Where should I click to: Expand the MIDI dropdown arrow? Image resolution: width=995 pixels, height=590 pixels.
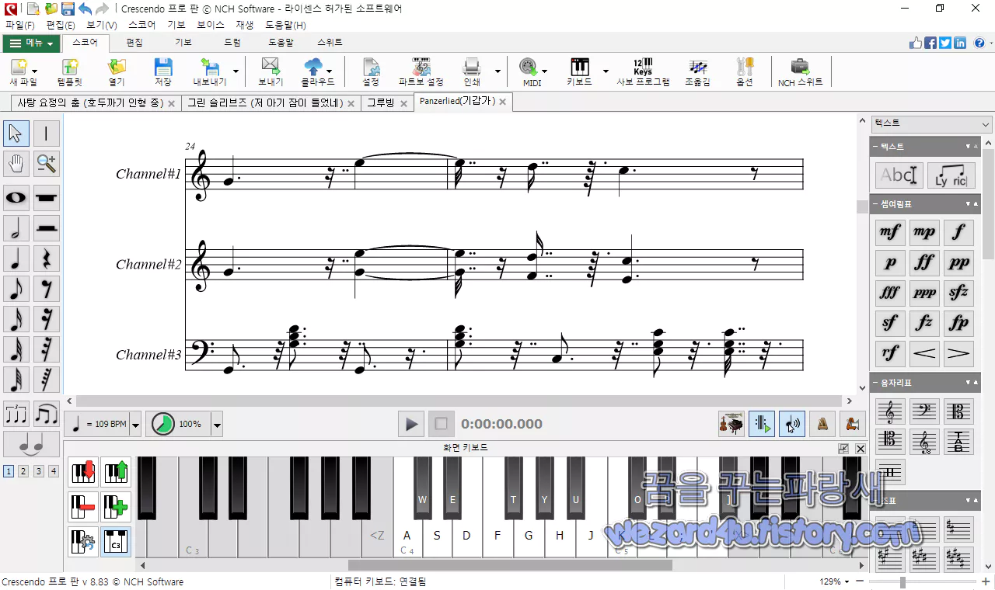pos(544,71)
